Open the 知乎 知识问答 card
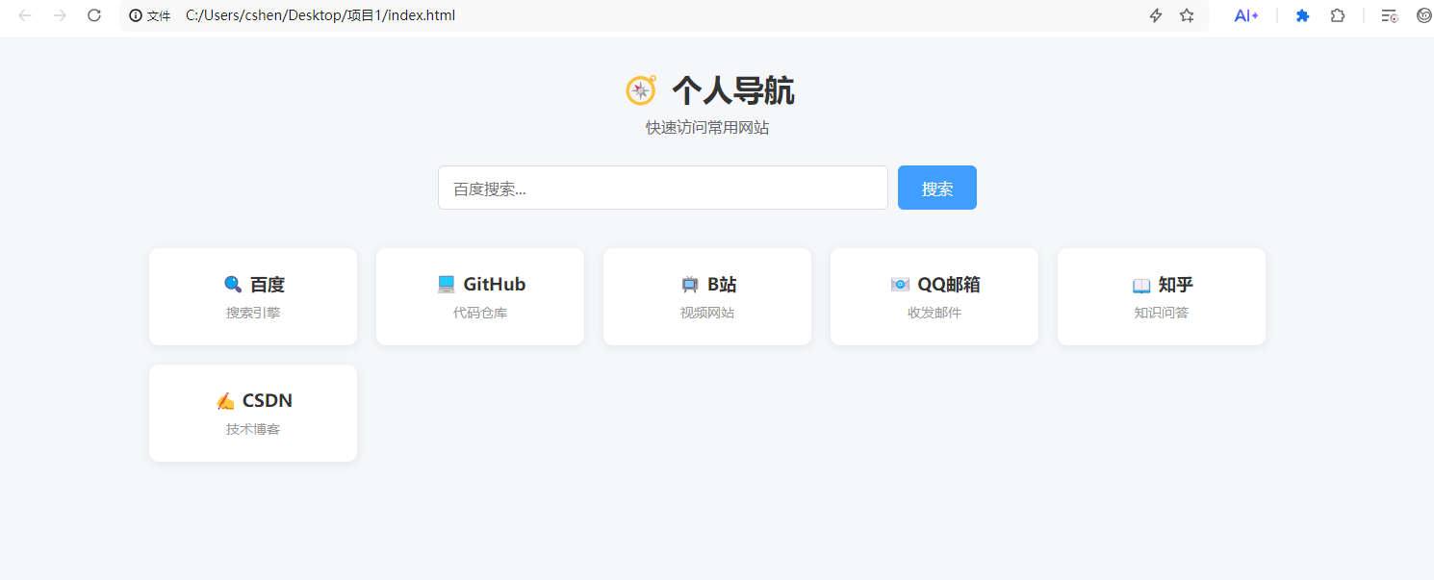 pos(1162,296)
